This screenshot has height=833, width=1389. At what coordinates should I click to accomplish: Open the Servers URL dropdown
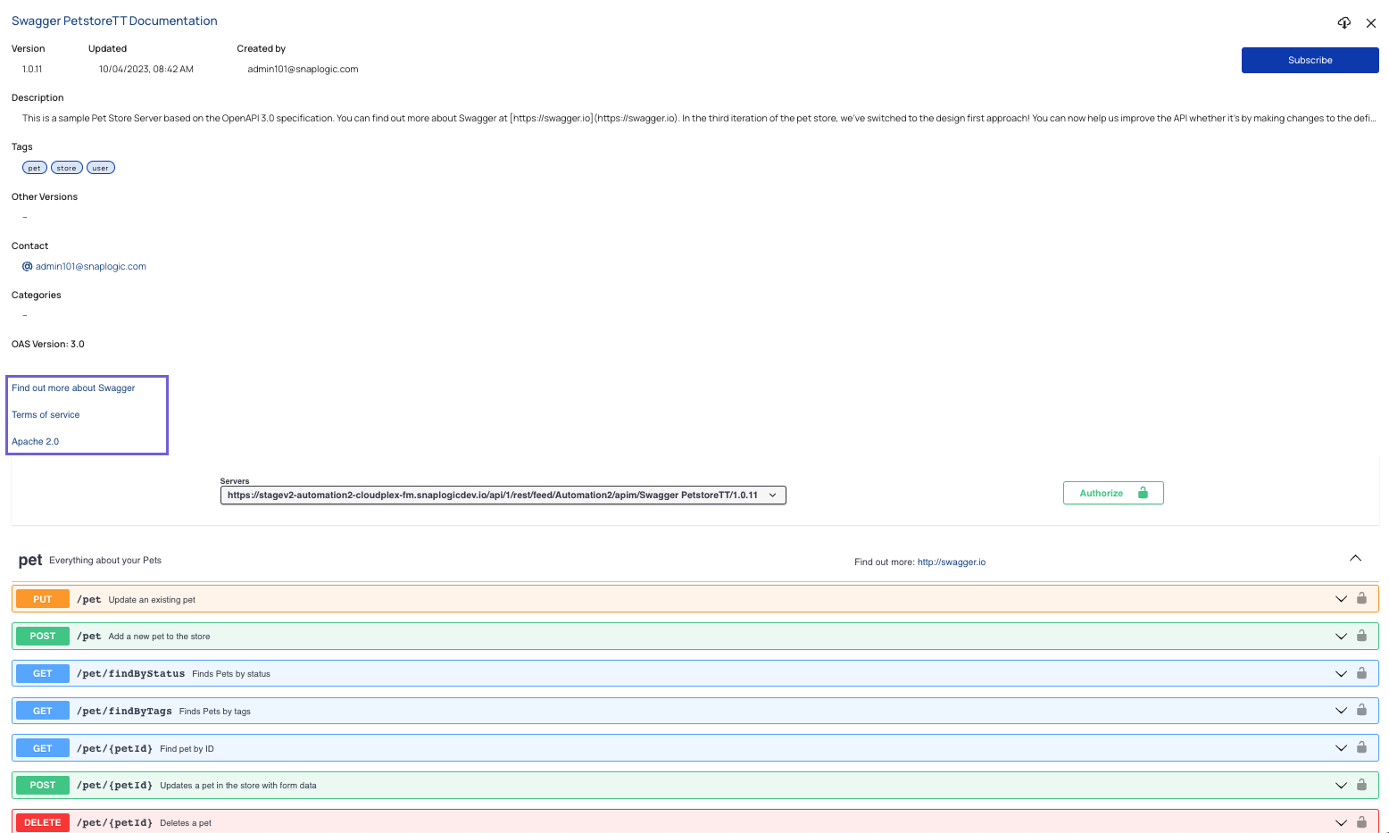(x=503, y=495)
